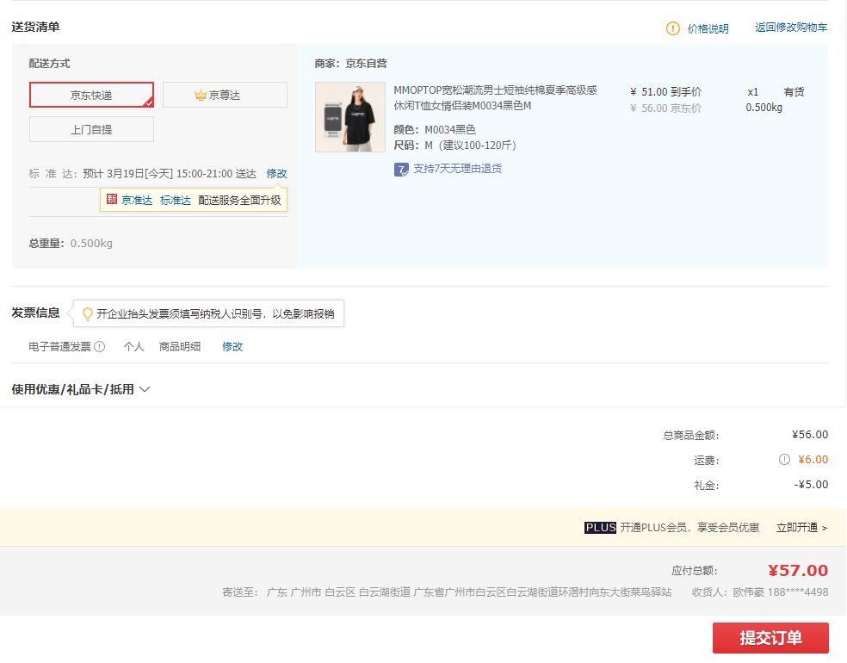Select 京东快递 delivery method
This screenshot has width=847, height=663.
point(91,95)
